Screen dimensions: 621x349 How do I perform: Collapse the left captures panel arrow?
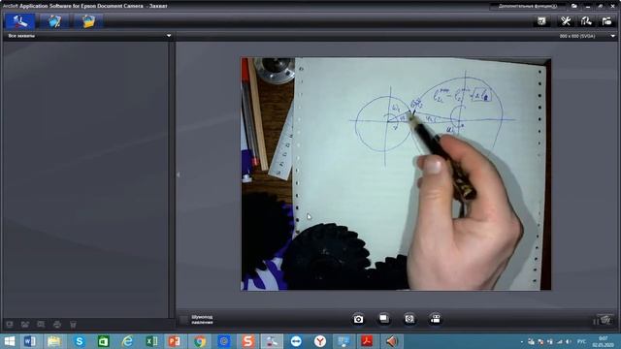coord(179,174)
